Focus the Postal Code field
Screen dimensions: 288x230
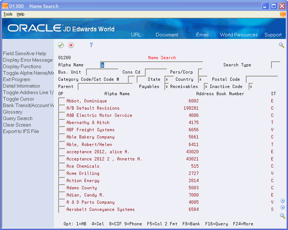(262, 79)
